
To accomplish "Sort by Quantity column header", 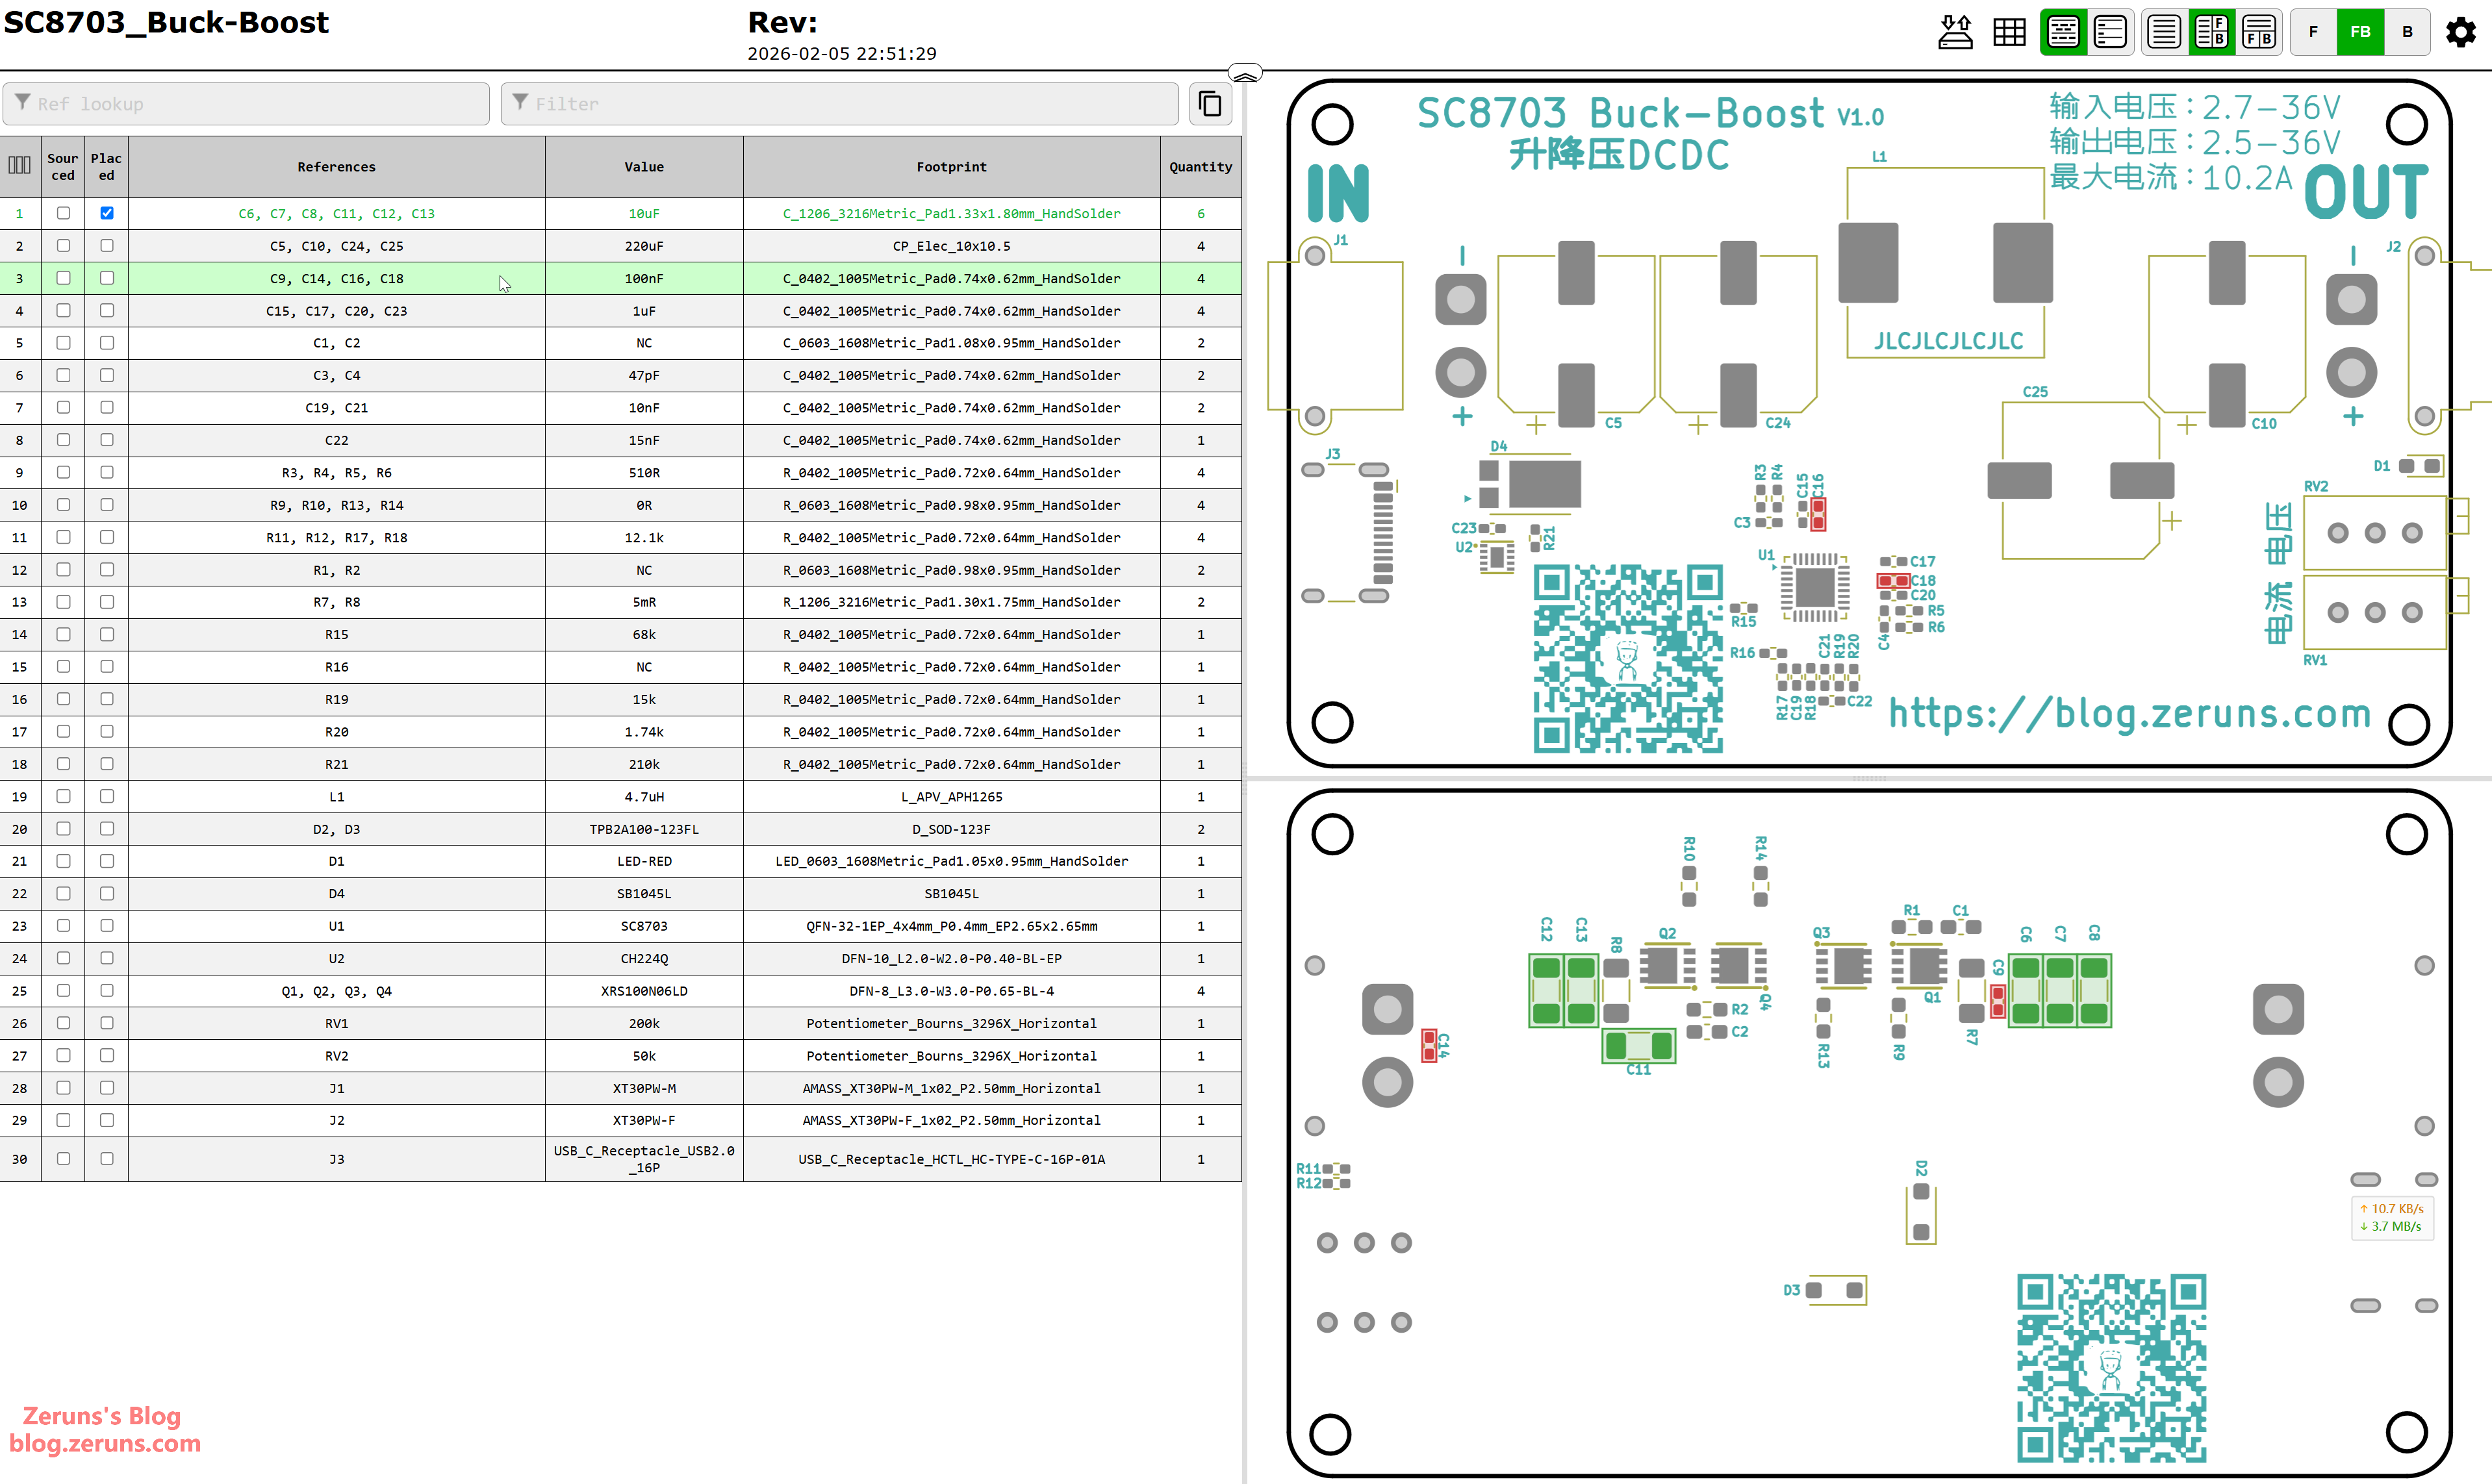I will click(1200, 167).
